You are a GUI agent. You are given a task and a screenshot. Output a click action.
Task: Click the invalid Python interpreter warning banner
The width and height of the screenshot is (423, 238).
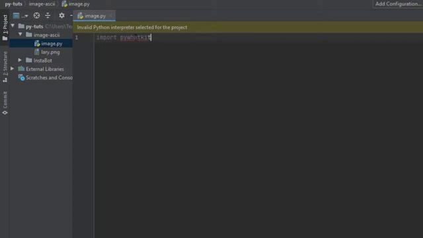point(248,27)
